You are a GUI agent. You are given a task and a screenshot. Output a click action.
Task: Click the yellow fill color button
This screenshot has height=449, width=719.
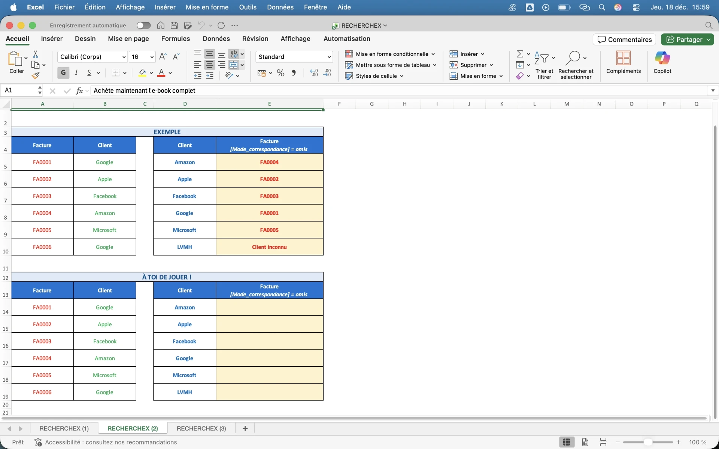[142, 73]
